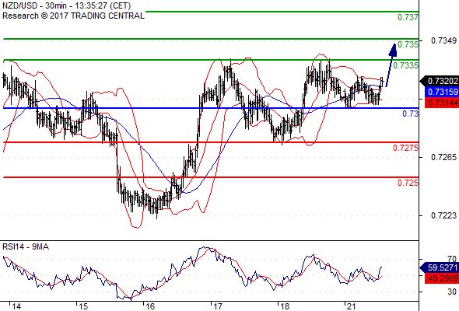Click the 0.7335 green resistance label
The height and width of the screenshot is (311, 459).
click(405, 65)
